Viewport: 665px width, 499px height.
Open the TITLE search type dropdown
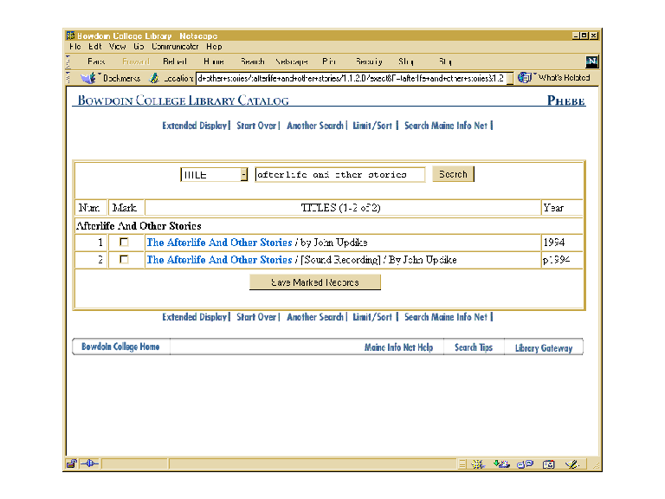tap(244, 174)
